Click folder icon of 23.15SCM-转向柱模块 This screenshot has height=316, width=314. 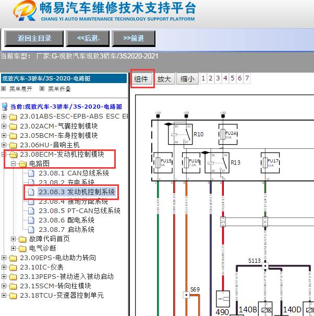pos(13,286)
